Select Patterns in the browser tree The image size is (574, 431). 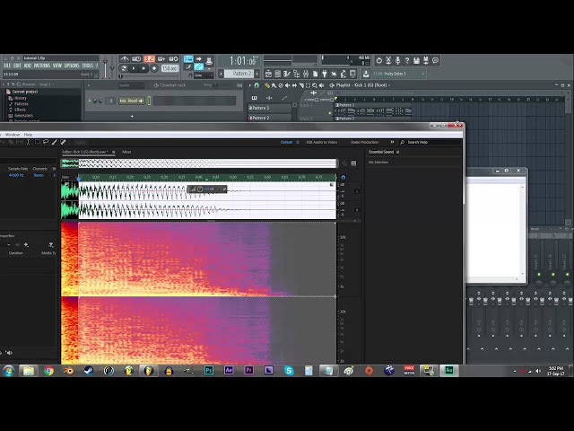tap(22, 104)
